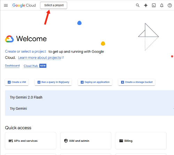Open the Billing quick access card

141,141
